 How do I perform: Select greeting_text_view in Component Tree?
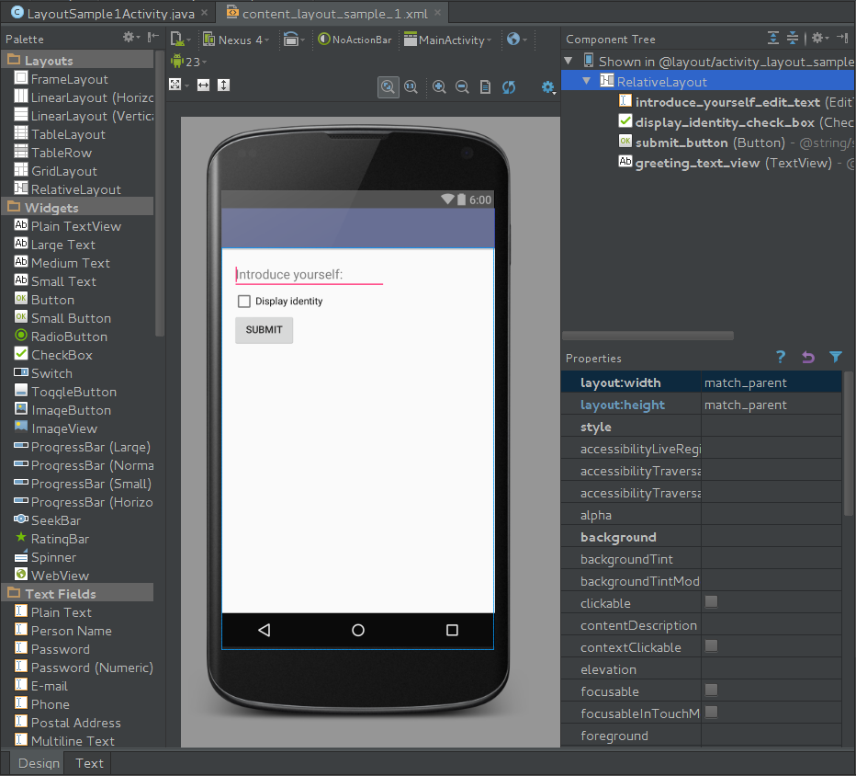pyautogui.click(x=697, y=163)
